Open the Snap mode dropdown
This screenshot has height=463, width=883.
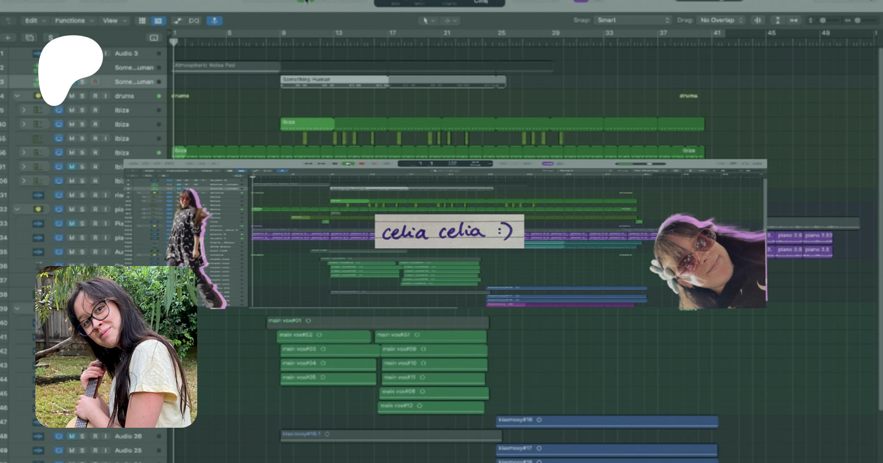pyautogui.click(x=632, y=20)
